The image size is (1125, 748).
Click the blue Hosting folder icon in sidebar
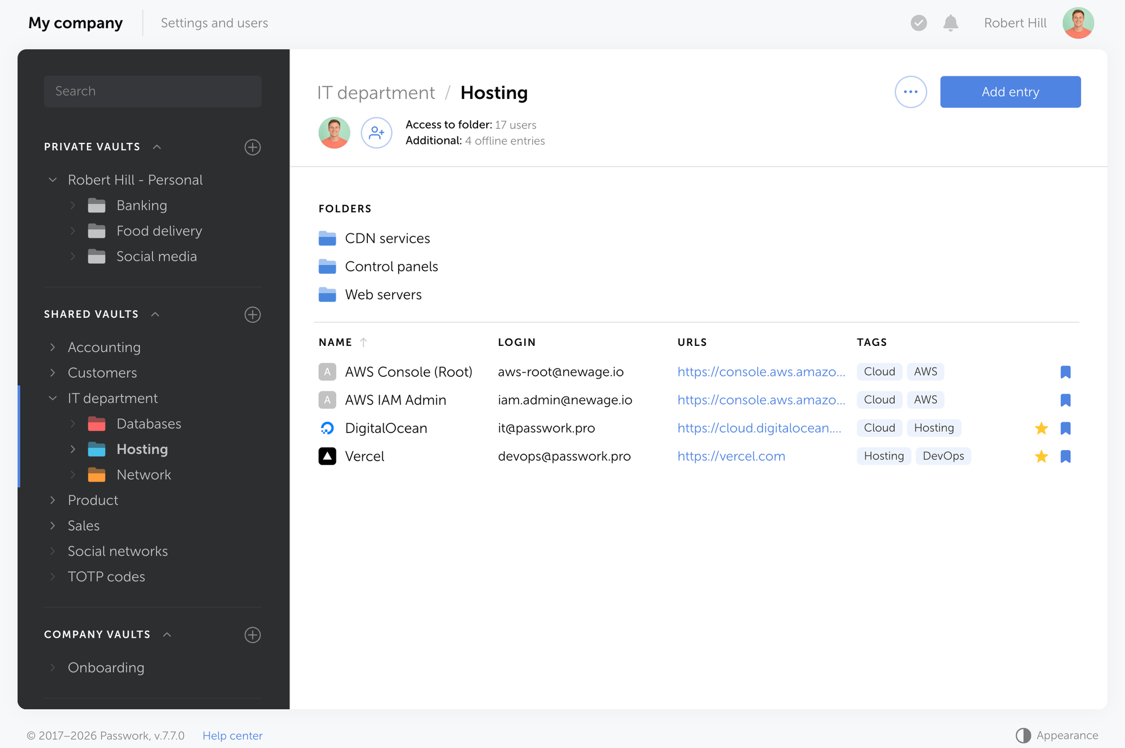pos(97,449)
